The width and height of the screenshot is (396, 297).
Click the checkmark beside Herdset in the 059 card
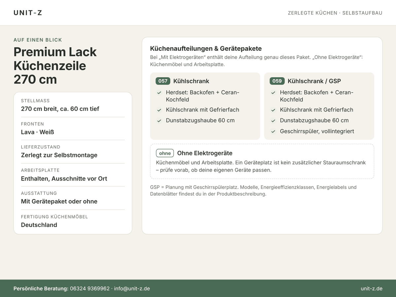tap(273, 93)
